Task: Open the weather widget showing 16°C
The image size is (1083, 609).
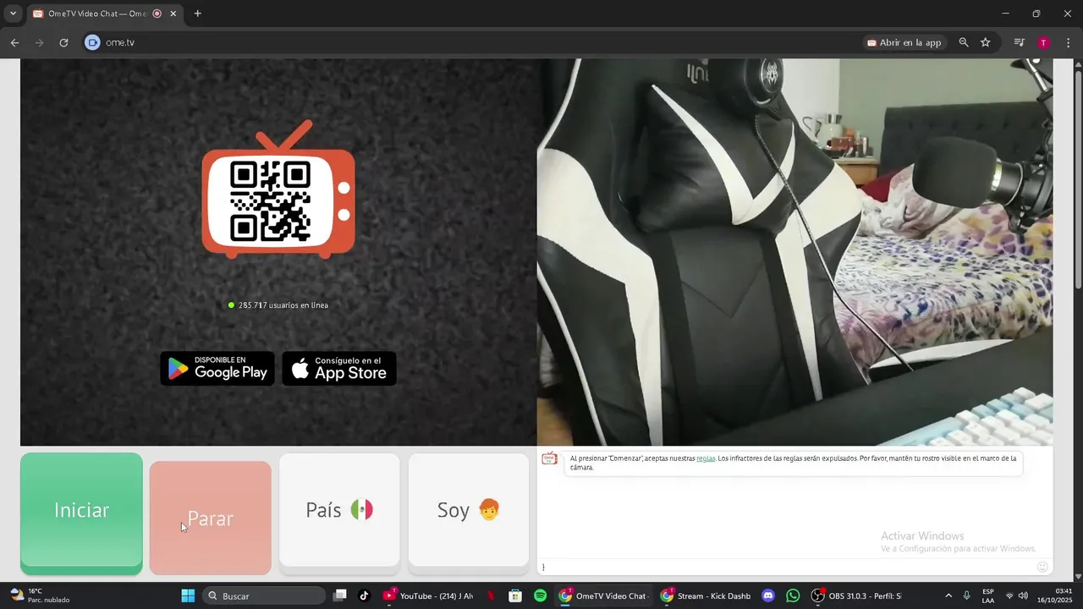Action: click(x=40, y=595)
